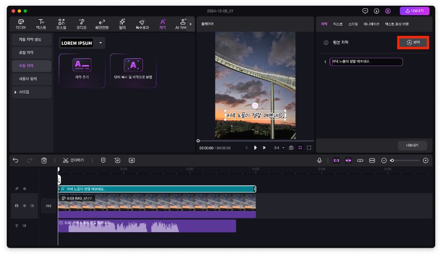Show more tool tabs with right chevron
Screen dimensions: 442x256
(190, 24)
